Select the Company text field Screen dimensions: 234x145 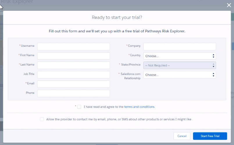click(179, 47)
